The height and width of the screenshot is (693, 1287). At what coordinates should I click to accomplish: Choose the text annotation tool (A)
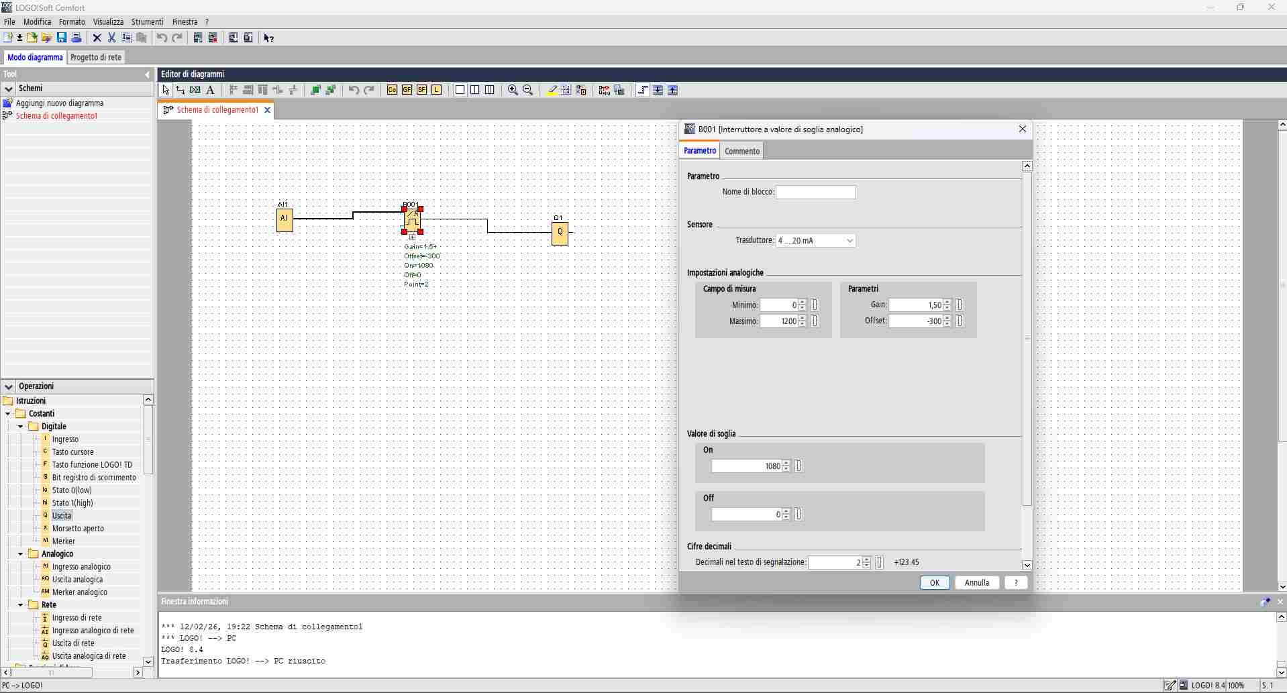click(x=210, y=90)
